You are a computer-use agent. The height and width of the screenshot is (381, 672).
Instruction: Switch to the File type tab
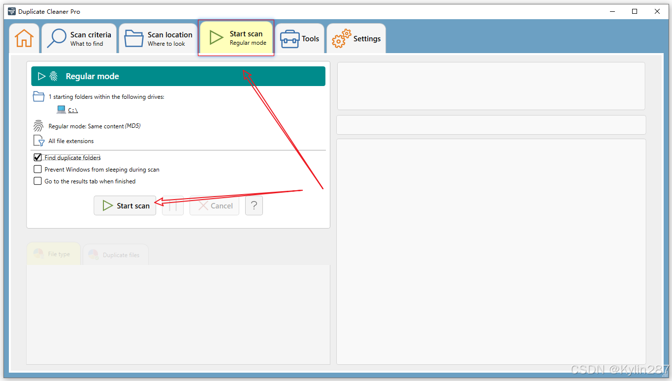(x=53, y=254)
